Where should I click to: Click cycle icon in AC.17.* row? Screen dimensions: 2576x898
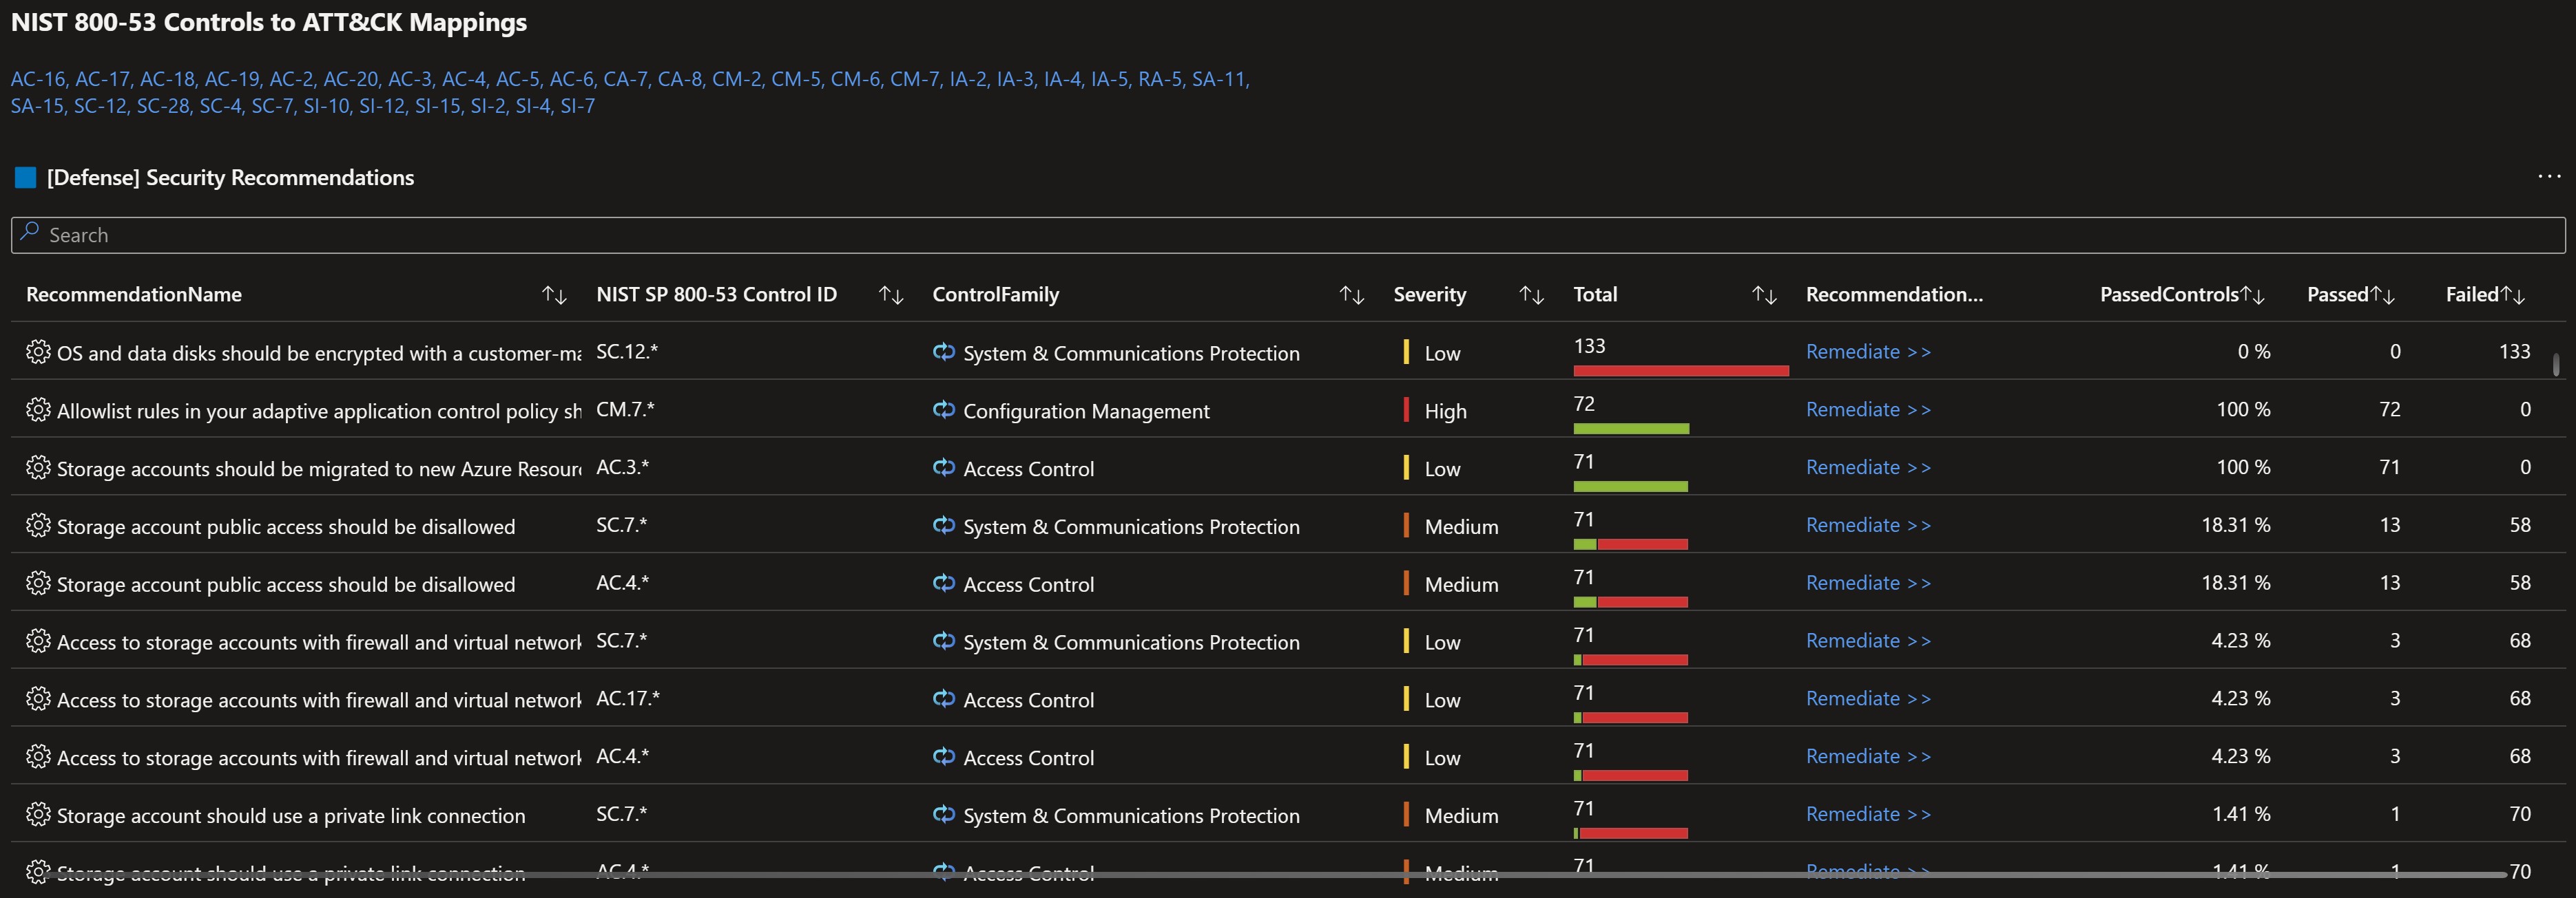pos(944,698)
